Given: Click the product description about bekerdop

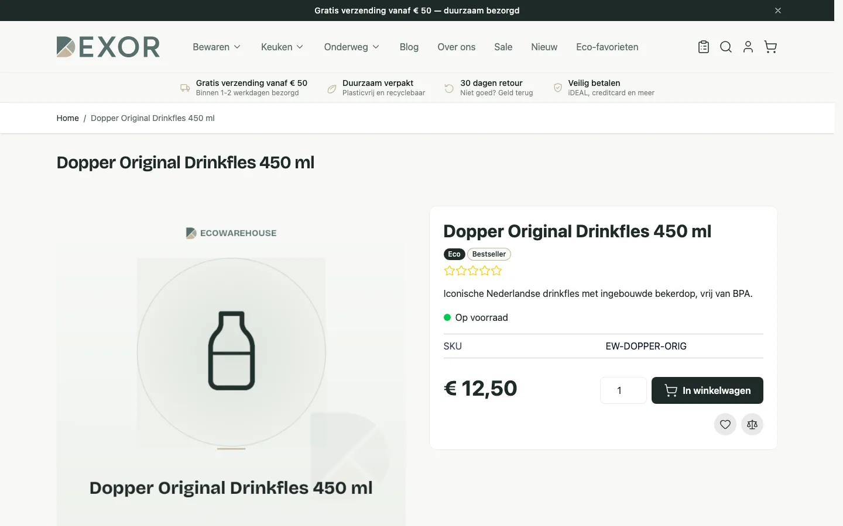Looking at the screenshot, I should pyautogui.click(x=598, y=293).
